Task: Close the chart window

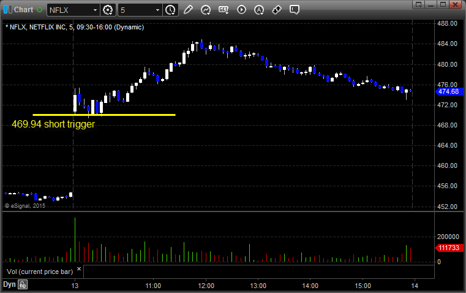Action: tap(455, 4)
